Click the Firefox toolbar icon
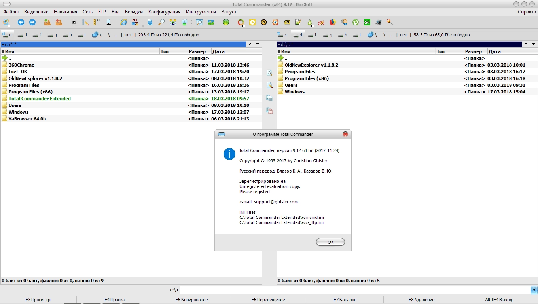This screenshot has height=304, width=538. click(x=333, y=23)
